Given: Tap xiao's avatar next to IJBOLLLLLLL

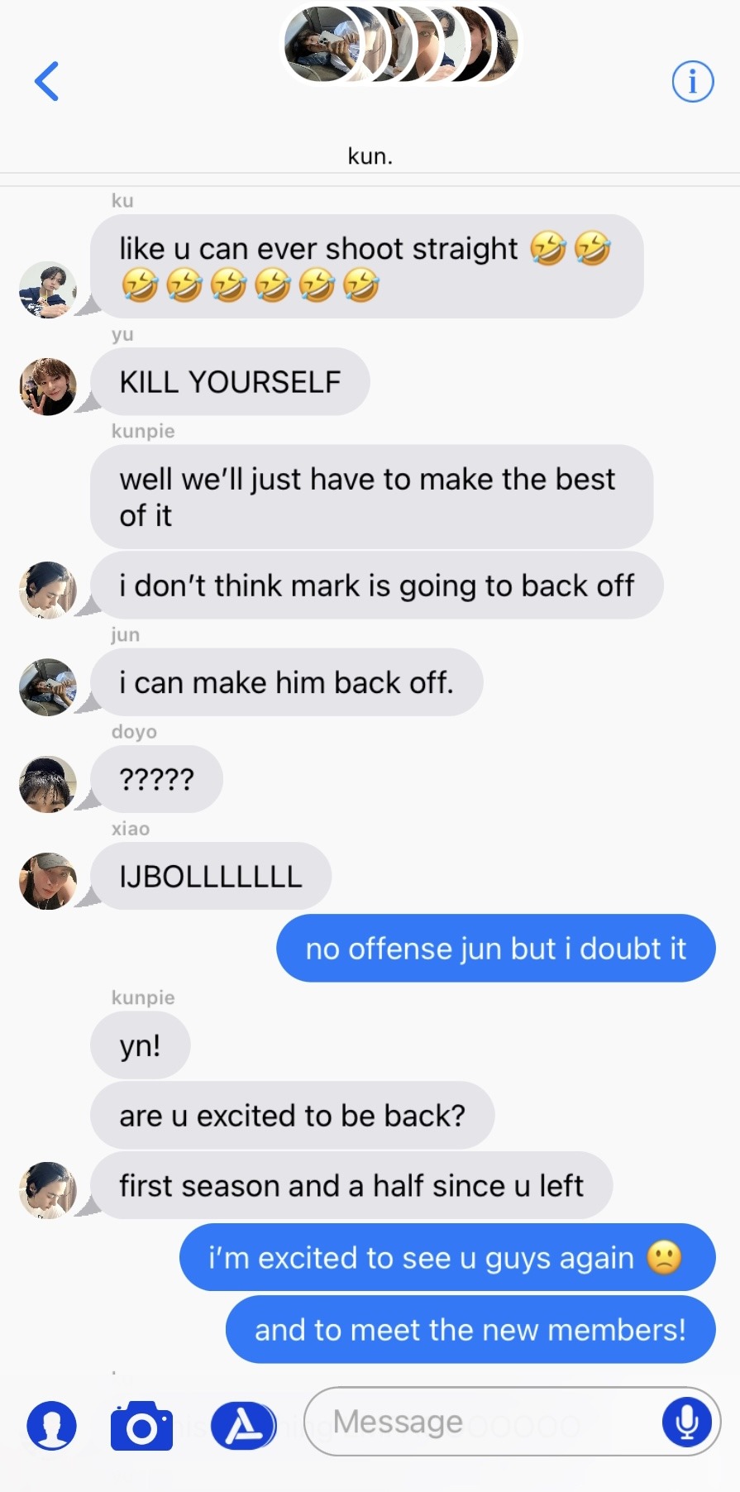Looking at the screenshot, I should (48, 882).
